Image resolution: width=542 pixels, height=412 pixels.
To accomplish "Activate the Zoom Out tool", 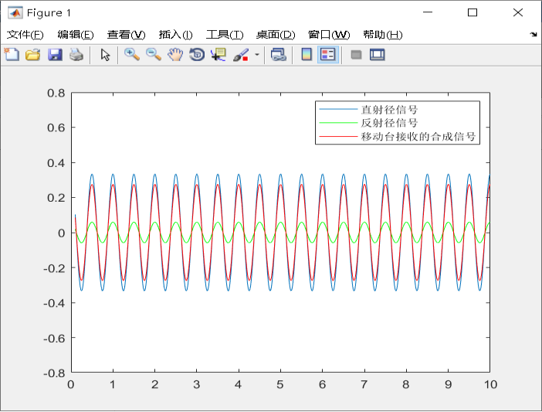I will coord(154,55).
